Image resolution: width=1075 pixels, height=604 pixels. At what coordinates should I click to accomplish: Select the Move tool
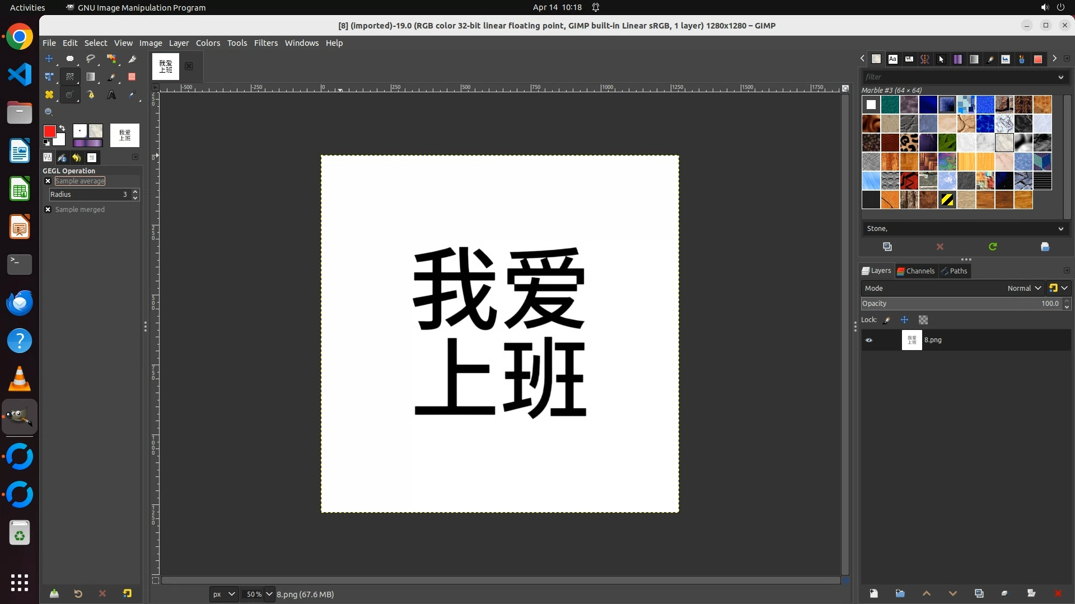[x=49, y=59]
